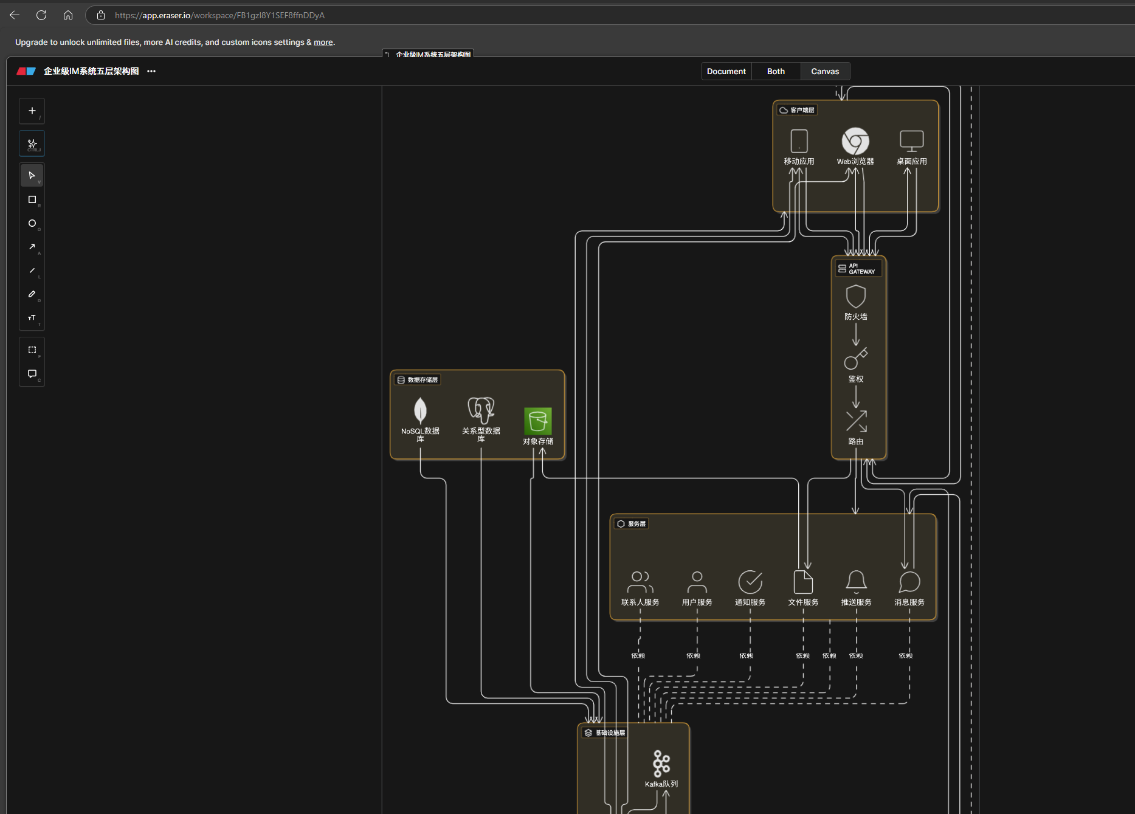This screenshot has height=814, width=1135.
Task: Click the browser reload button
Action: (x=41, y=15)
